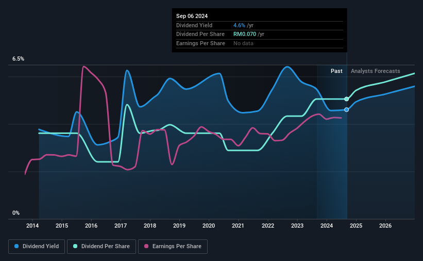This screenshot has height=261, width=423.
Task: Click the 2015 x-axis year label
Action: (x=62, y=226)
